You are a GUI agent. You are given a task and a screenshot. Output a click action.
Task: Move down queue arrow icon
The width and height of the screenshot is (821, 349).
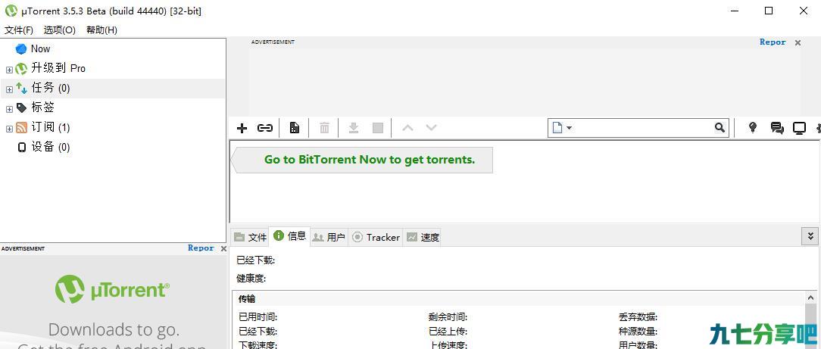[x=431, y=128]
